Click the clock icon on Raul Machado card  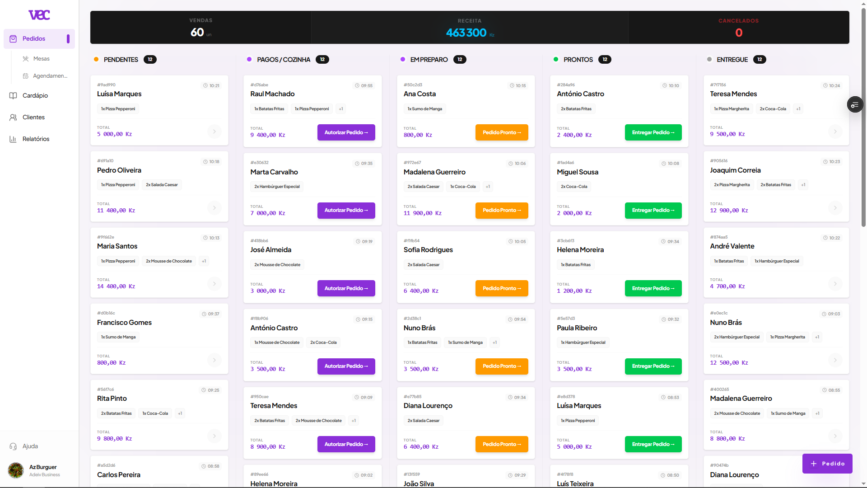click(357, 86)
